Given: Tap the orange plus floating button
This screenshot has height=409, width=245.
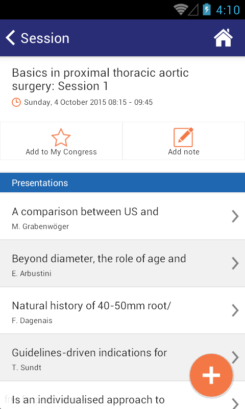Looking at the screenshot, I should tap(211, 375).
